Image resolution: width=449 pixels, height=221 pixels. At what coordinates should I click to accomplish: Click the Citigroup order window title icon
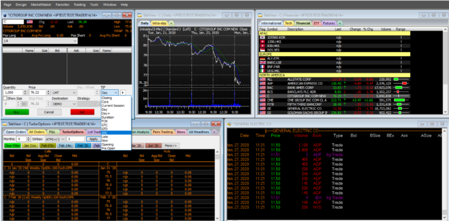pos(5,15)
